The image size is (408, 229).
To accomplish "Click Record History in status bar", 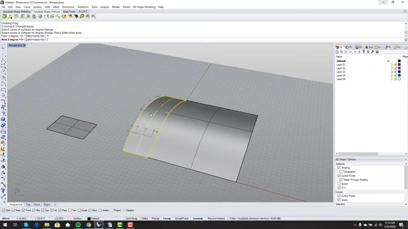I will (x=216, y=219).
